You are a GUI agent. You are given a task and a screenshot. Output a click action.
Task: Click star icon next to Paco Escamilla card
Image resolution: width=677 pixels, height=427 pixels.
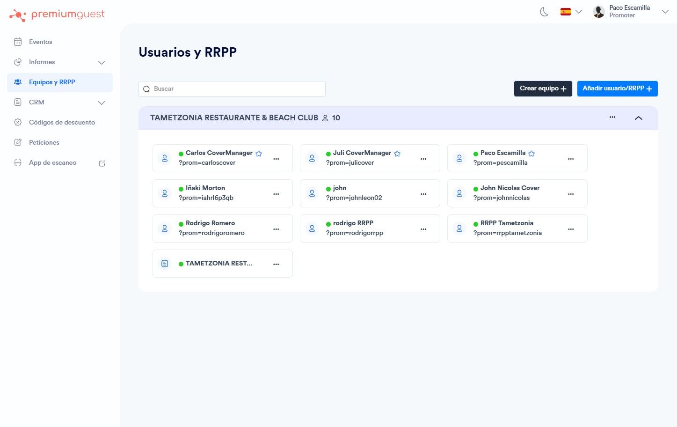[531, 153]
